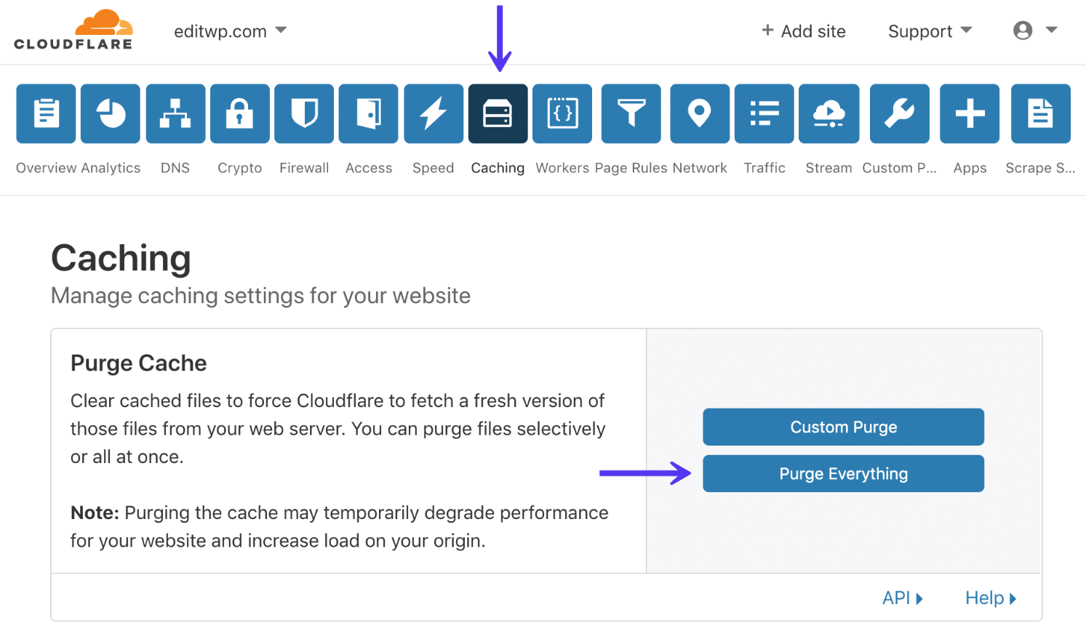Select the Crypto padlock icon

(239, 113)
